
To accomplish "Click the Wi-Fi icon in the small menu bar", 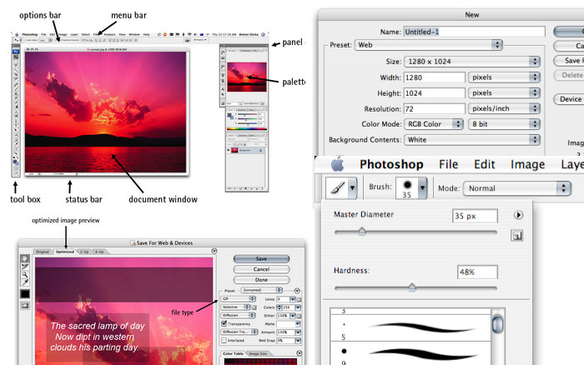I will point(189,35).
